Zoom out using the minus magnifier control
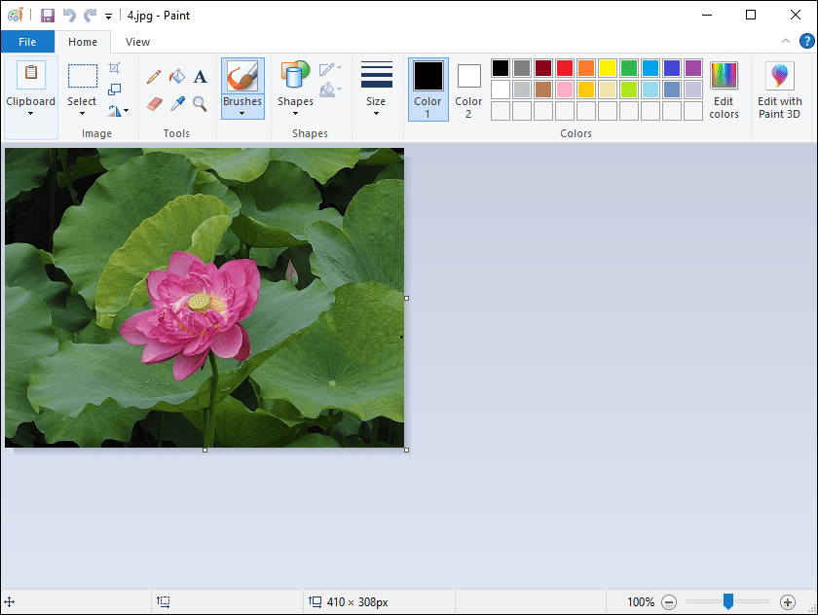 (669, 601)
